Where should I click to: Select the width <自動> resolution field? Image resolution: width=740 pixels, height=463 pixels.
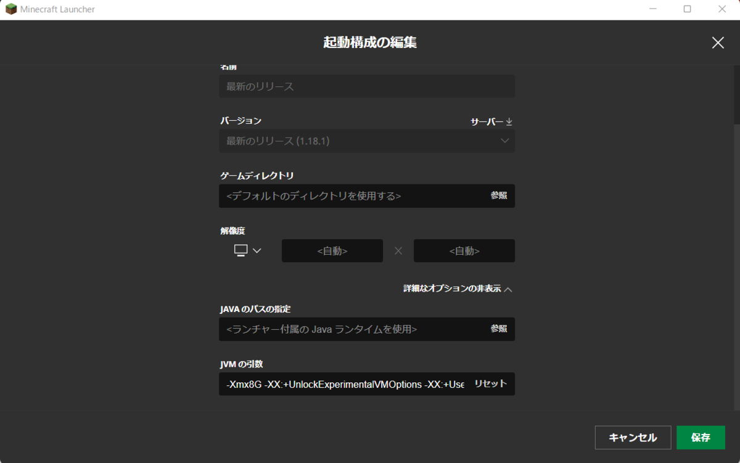click(332, 250)
